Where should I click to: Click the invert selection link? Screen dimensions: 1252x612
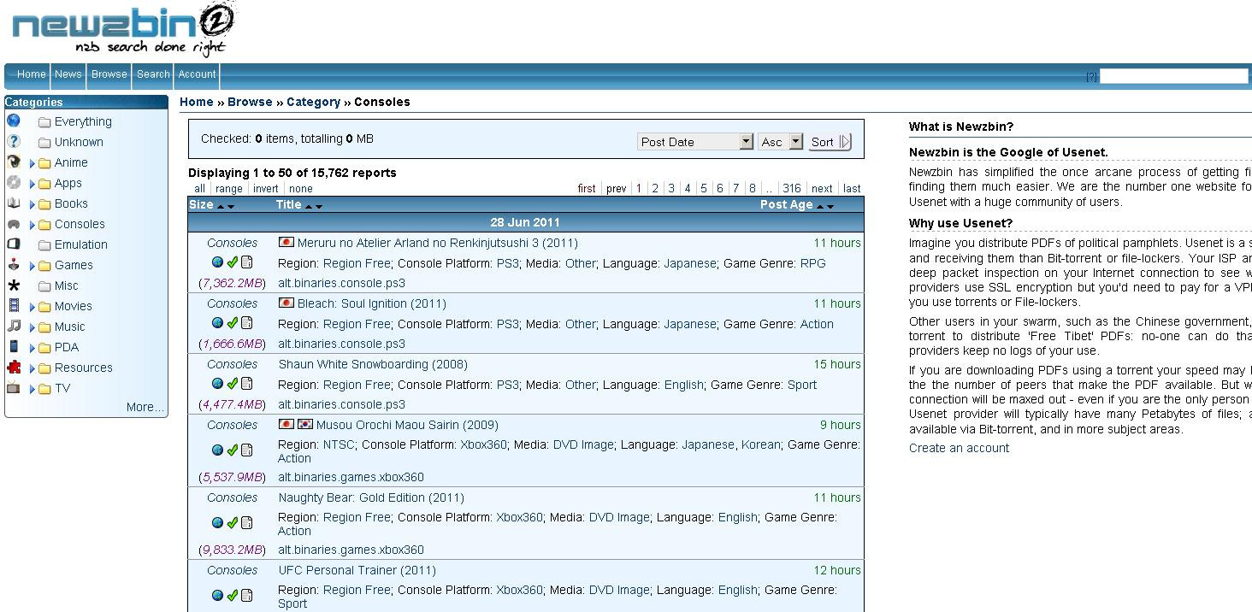266,189
